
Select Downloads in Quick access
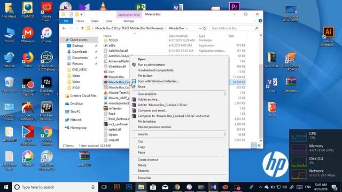coord(80,52)
